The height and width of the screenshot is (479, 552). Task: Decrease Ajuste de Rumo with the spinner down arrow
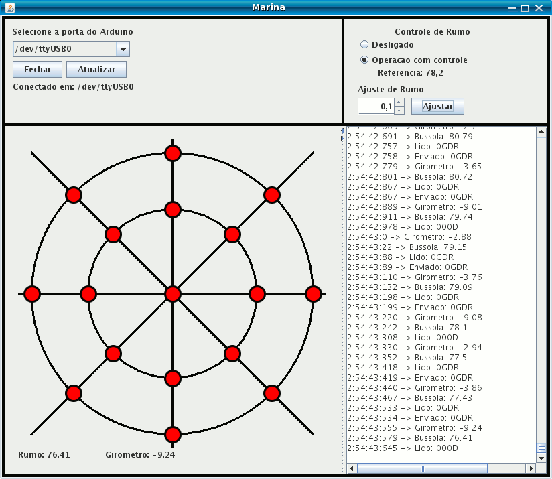399,110
